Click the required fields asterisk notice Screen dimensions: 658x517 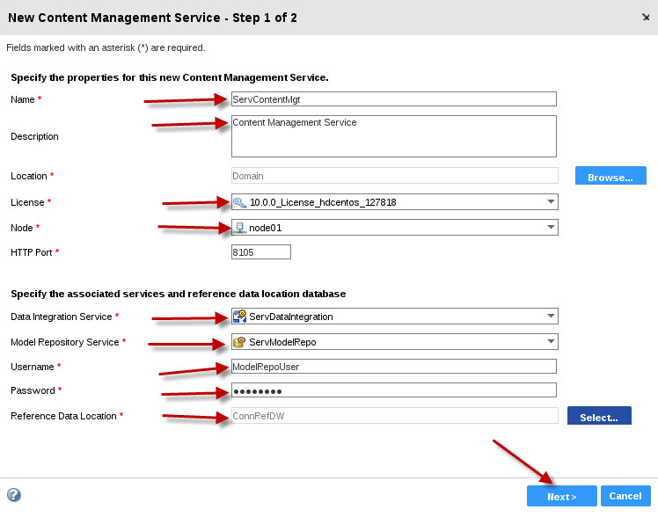106,47
